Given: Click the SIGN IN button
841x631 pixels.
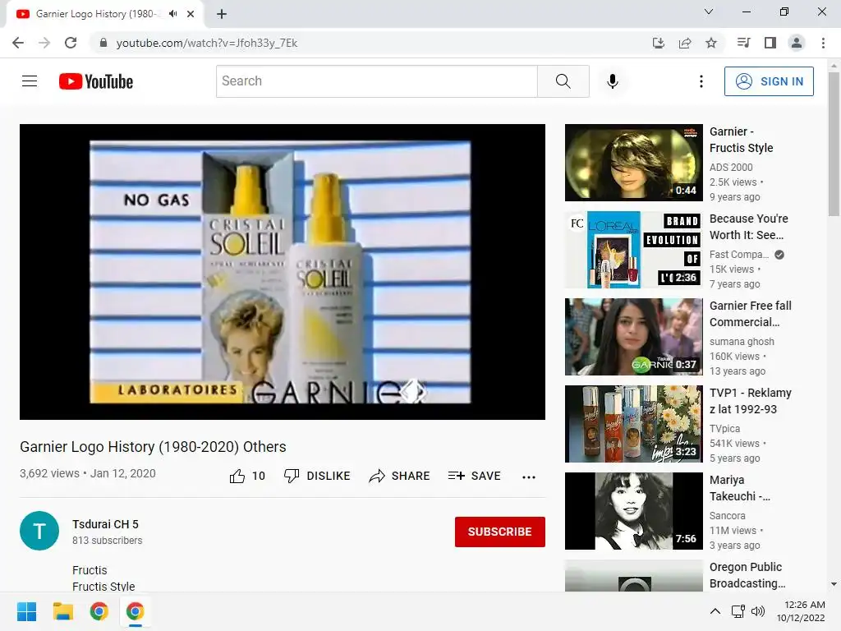Looking at the screenshot, I should pyautogui.click(x=769, y=81).
